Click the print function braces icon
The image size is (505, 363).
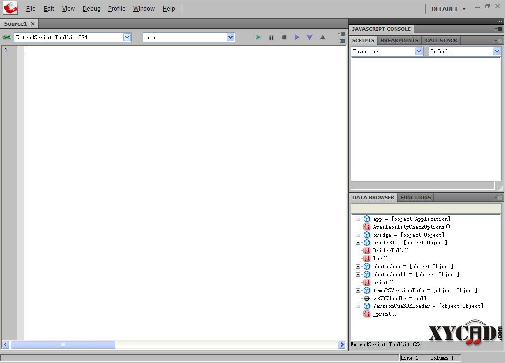point(367,282)
